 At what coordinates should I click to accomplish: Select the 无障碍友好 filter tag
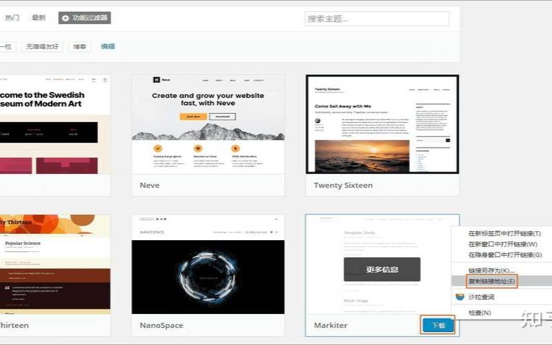pos(42,46)
